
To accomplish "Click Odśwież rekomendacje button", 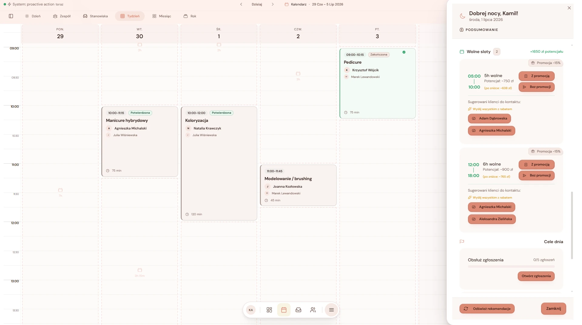I will point(487,309).
